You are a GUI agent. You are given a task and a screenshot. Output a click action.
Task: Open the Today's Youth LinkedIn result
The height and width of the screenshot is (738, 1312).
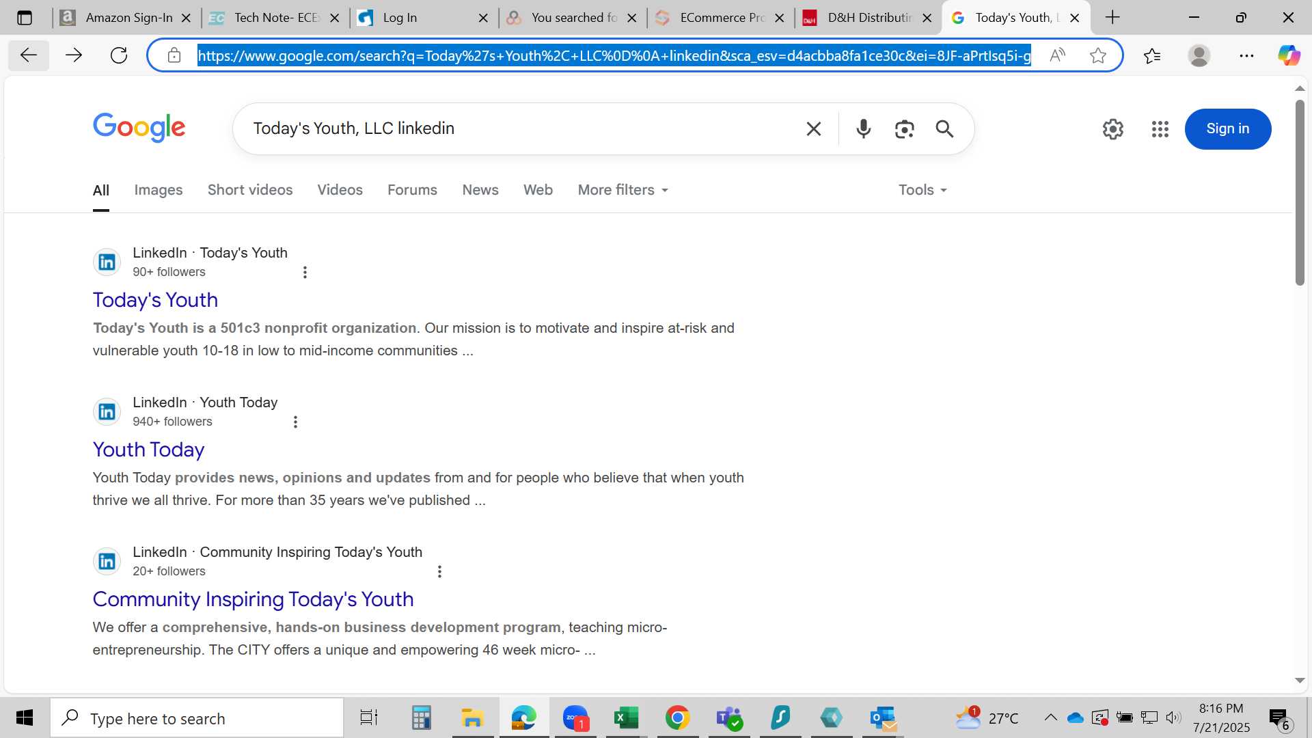tap(155, 300)
